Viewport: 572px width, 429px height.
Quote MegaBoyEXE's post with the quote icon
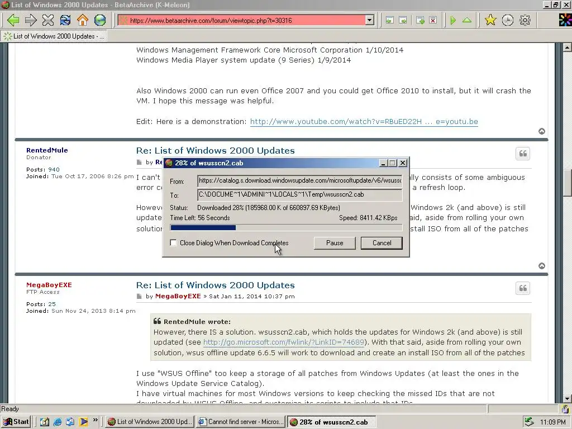523,288
